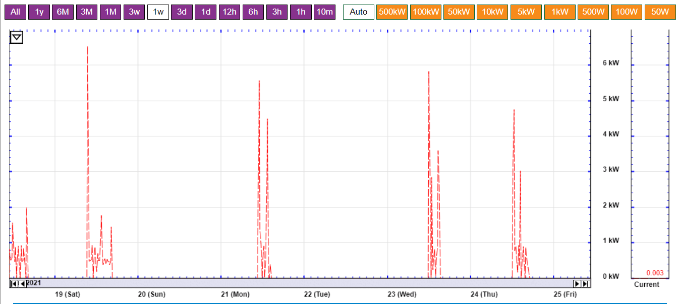
Task: Choose the 10kW power scale
Action: click(492, 12)
